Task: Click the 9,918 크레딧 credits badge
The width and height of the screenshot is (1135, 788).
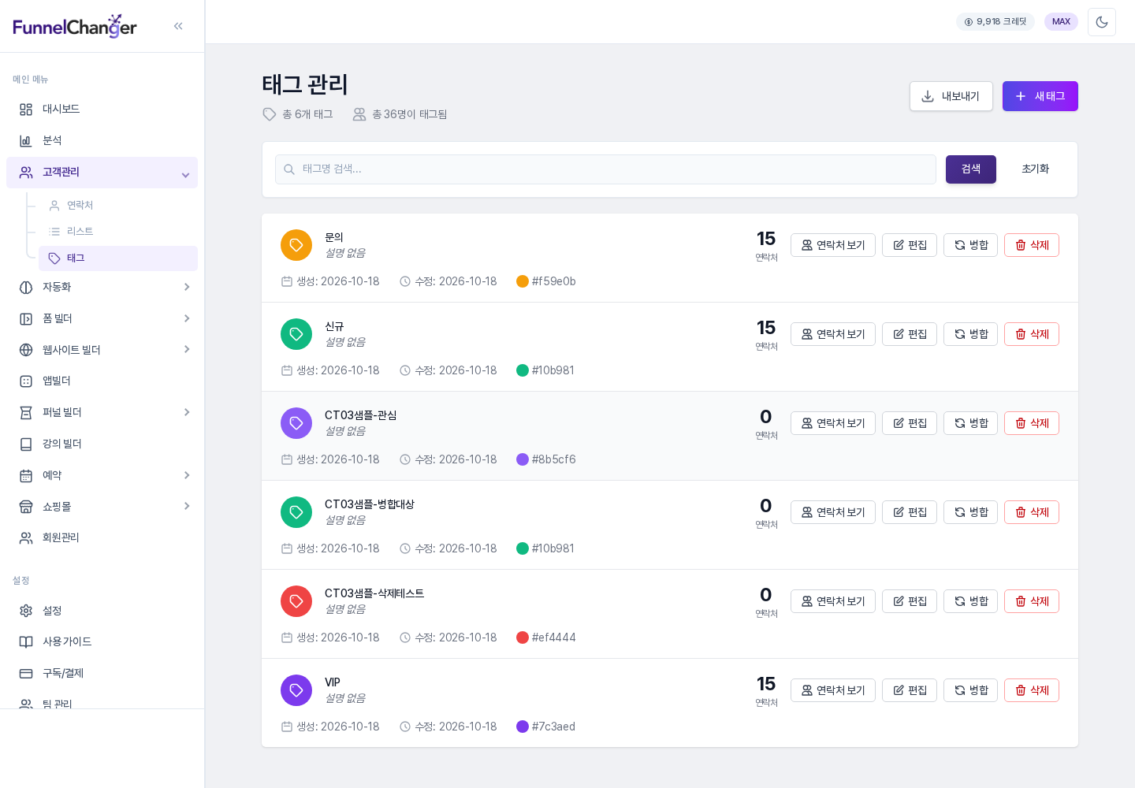Action: coord(995,22)
